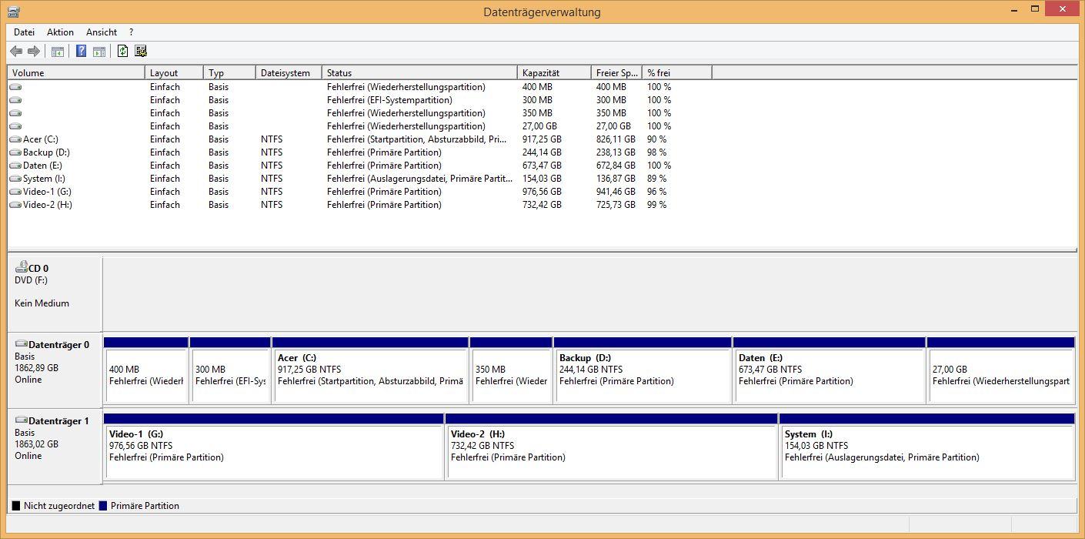
Task: Select the Video-1 (G:) partition block
Action: pyautogui.click(x=274, y=447)
